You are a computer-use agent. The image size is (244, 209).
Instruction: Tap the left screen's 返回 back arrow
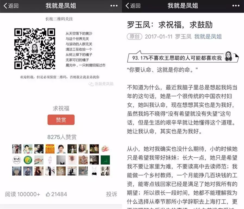[11, 6]
